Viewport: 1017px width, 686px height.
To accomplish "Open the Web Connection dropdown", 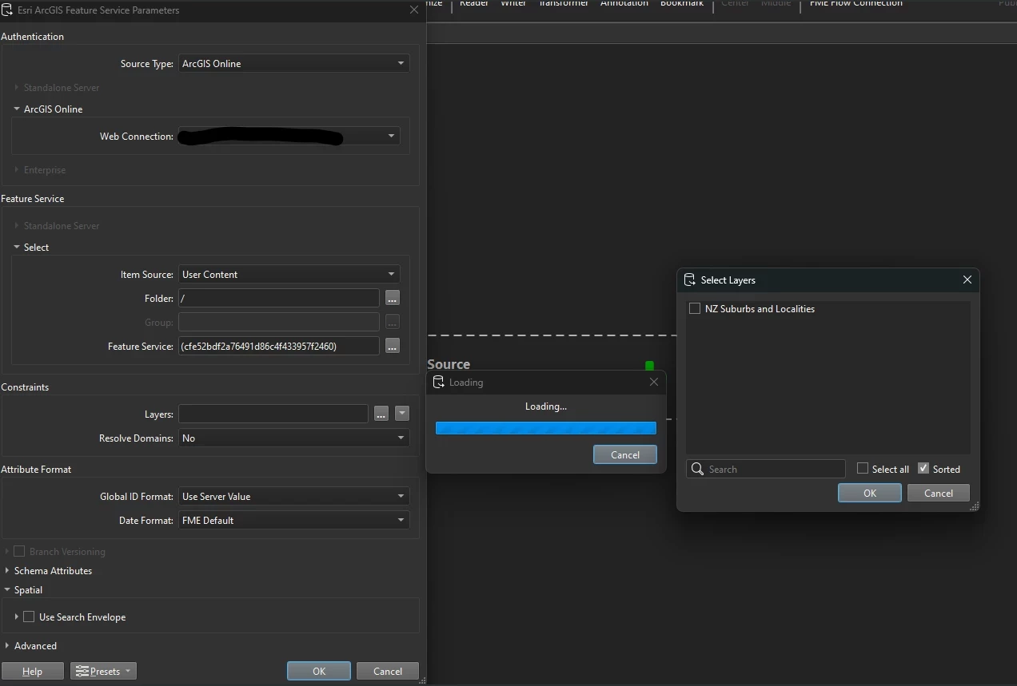I will [289, 136].
